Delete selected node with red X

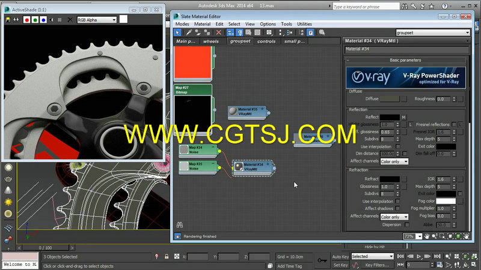click(x=218, y=32)
